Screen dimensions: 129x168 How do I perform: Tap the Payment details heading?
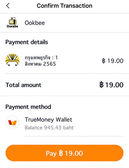(x=27, y=42)
